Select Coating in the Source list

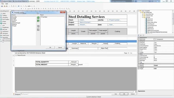coord(14,20)
